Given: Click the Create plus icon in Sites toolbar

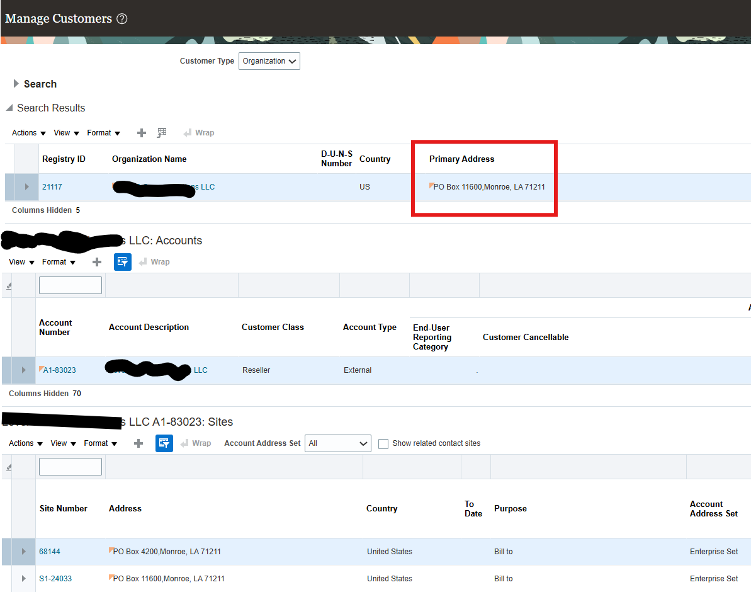Looking at the screenshot, I should [138, 444].
